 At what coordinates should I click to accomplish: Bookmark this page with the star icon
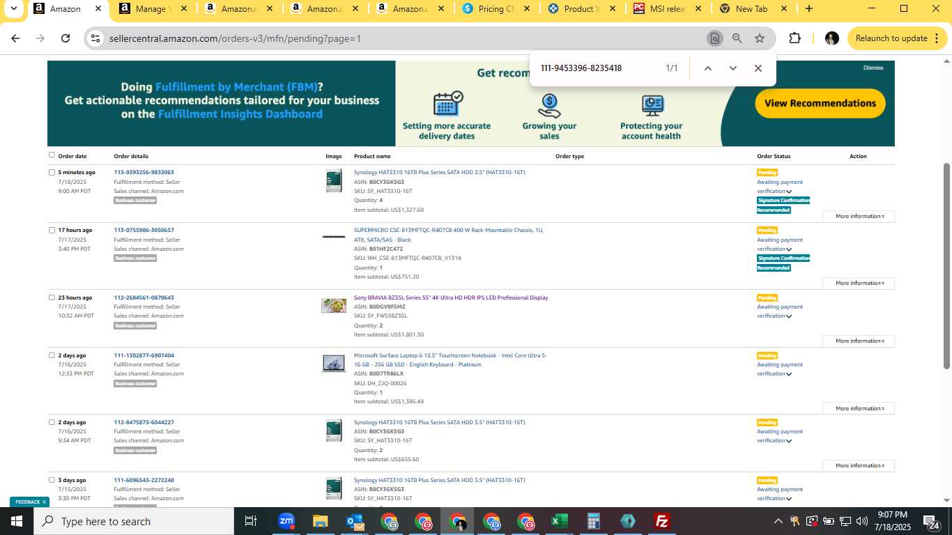[x=760, y=38]
